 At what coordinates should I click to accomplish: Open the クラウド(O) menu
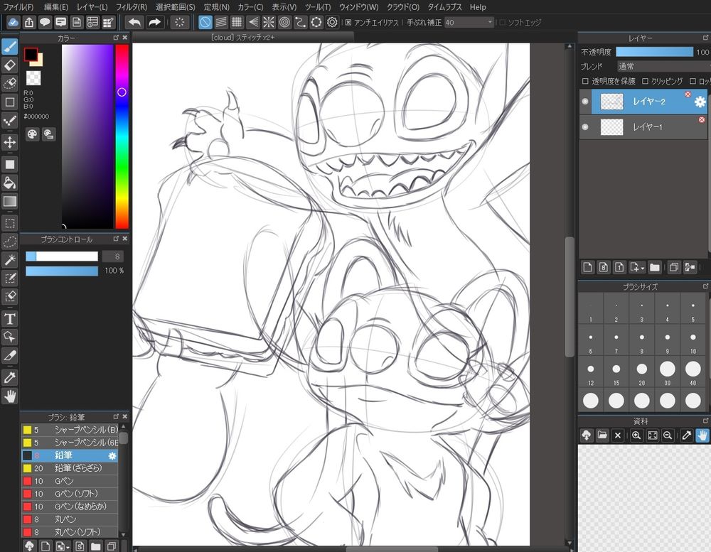(403, 7)
